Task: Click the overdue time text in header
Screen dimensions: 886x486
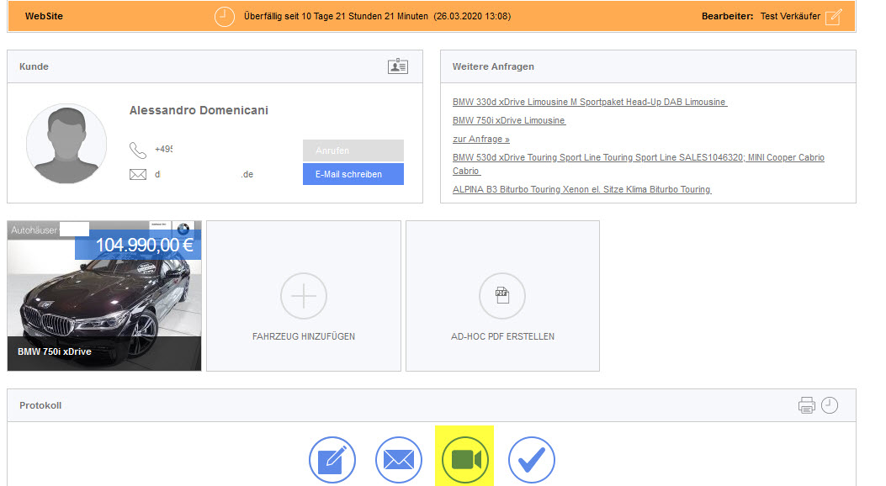Action: [x=378, y=16]
